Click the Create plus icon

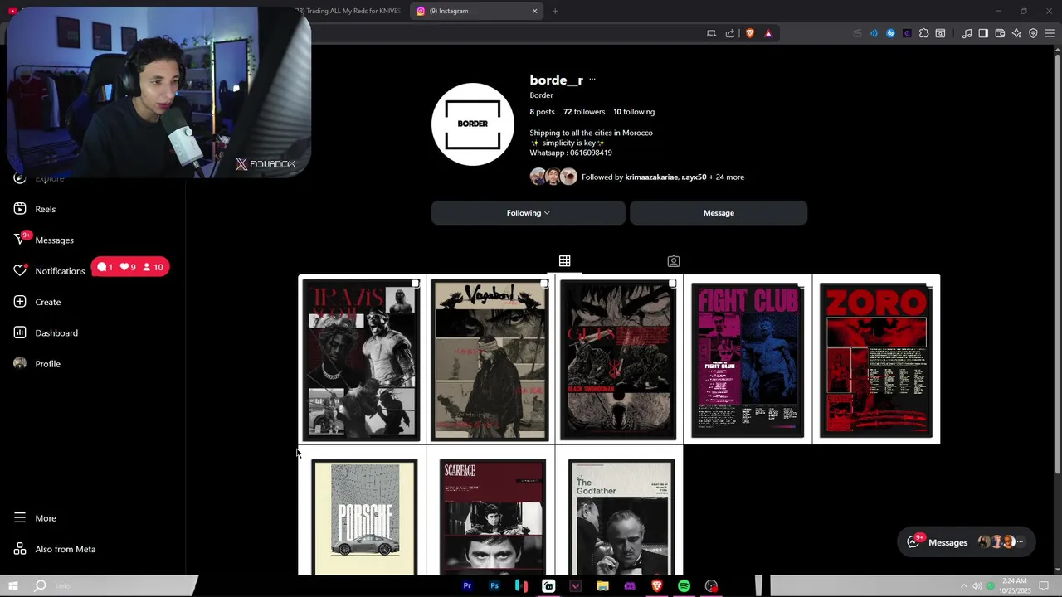(x=20, y=302)
